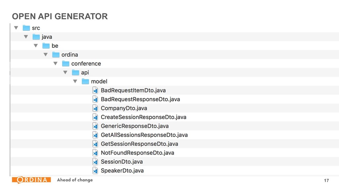This screenshot has height=191, width=339.
Task: Select BadRequestResponseDto.java file
Action: [140, 99]
